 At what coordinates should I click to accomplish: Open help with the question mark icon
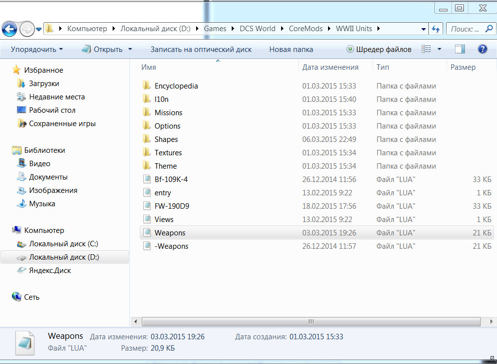tap(482, 49)
